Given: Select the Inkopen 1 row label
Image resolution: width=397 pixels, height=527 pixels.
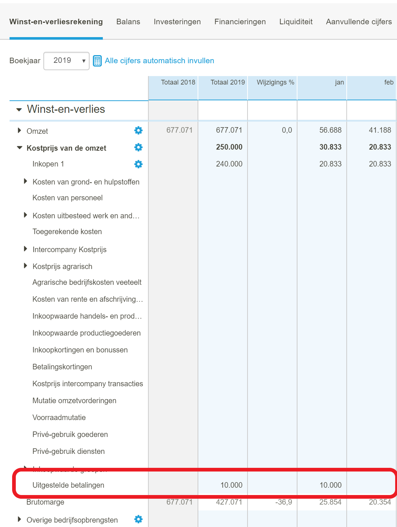Looking at the screenshot, I should (x=48, y=164).
